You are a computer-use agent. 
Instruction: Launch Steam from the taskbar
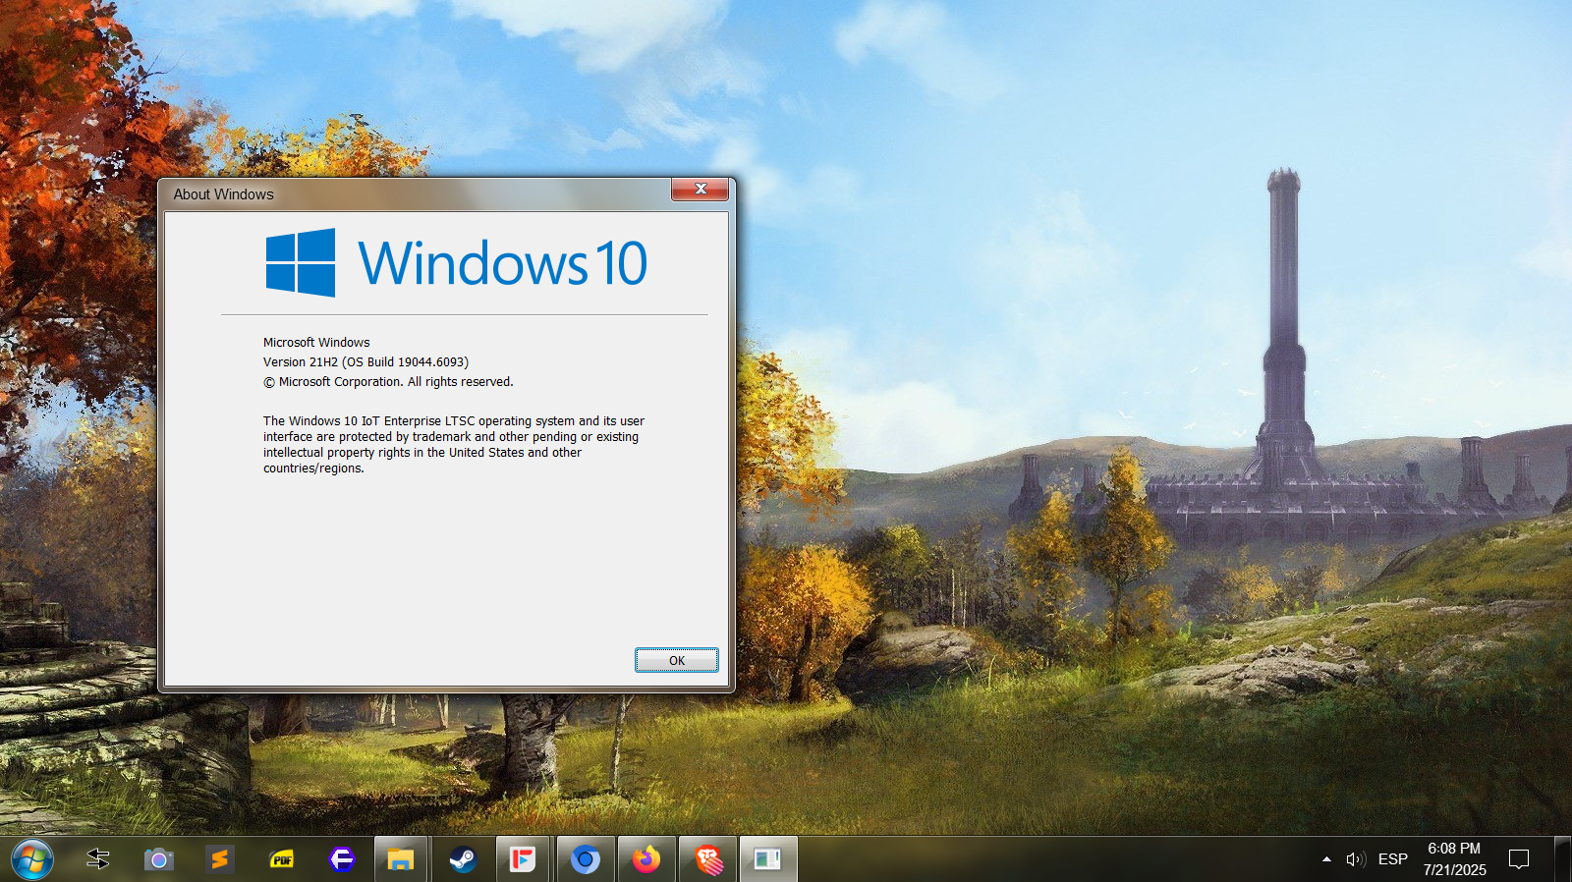[x=462, y=859]
